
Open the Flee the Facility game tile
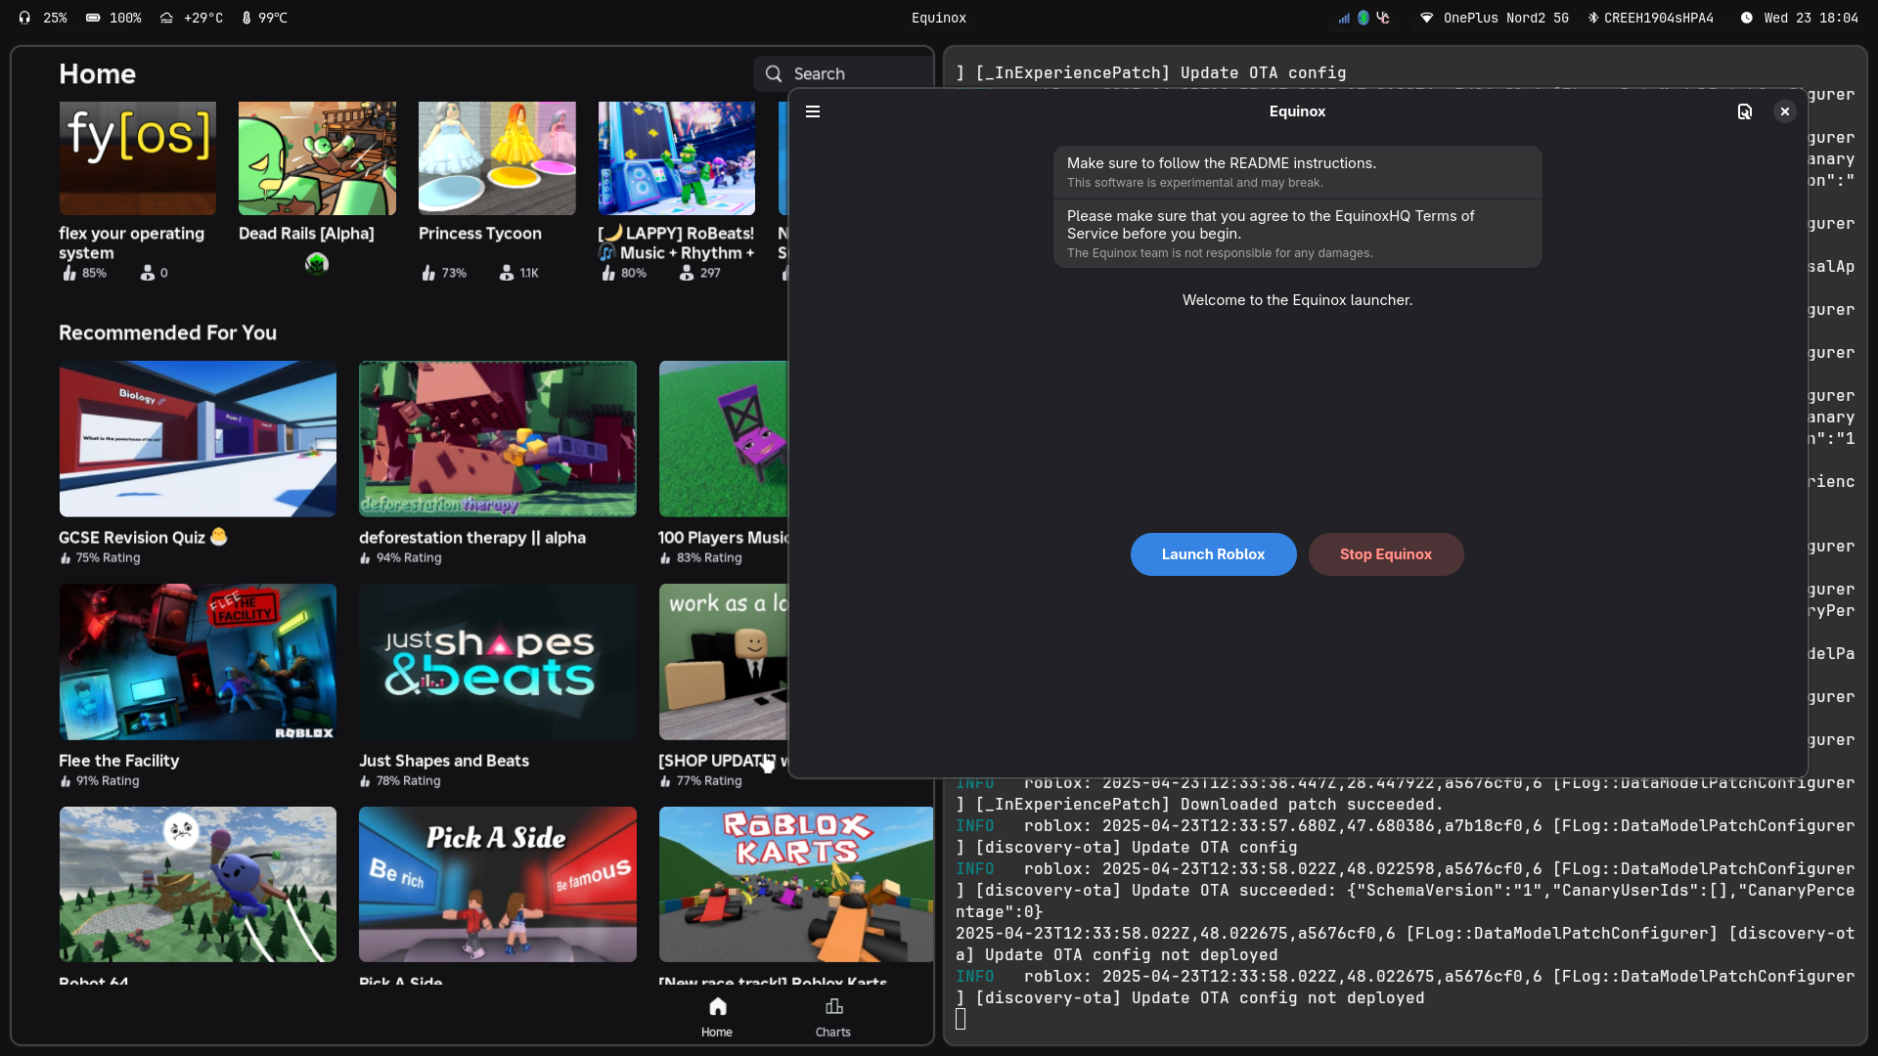click(198, 662)
